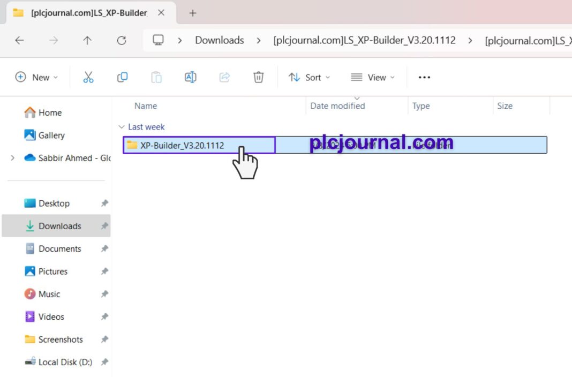The height and width of the screenshot is (377, 572).
Task: Sort by Type column header
Action: (x=421, y=105)
